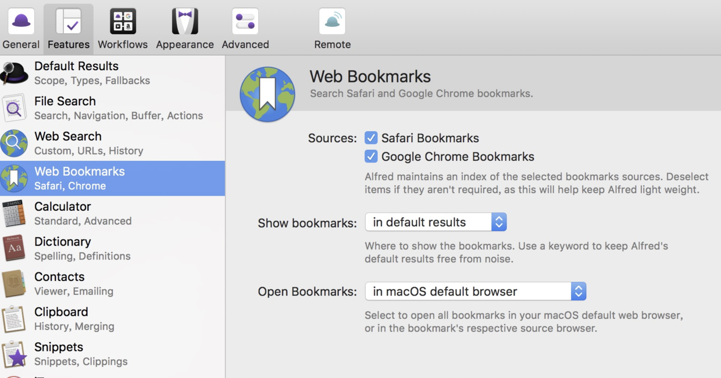Viewport: 721px width, 378px height.
Task: Switch to the Appearance tab label
Action: pyautogui.click(x=185, y=45)
